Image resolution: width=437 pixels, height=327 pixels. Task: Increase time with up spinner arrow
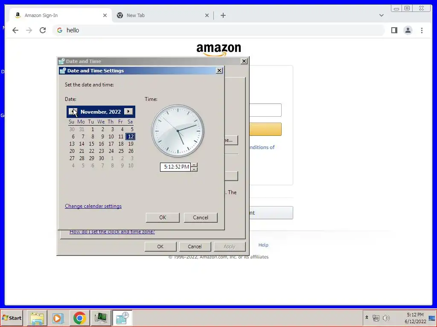(x=194, y=165)
